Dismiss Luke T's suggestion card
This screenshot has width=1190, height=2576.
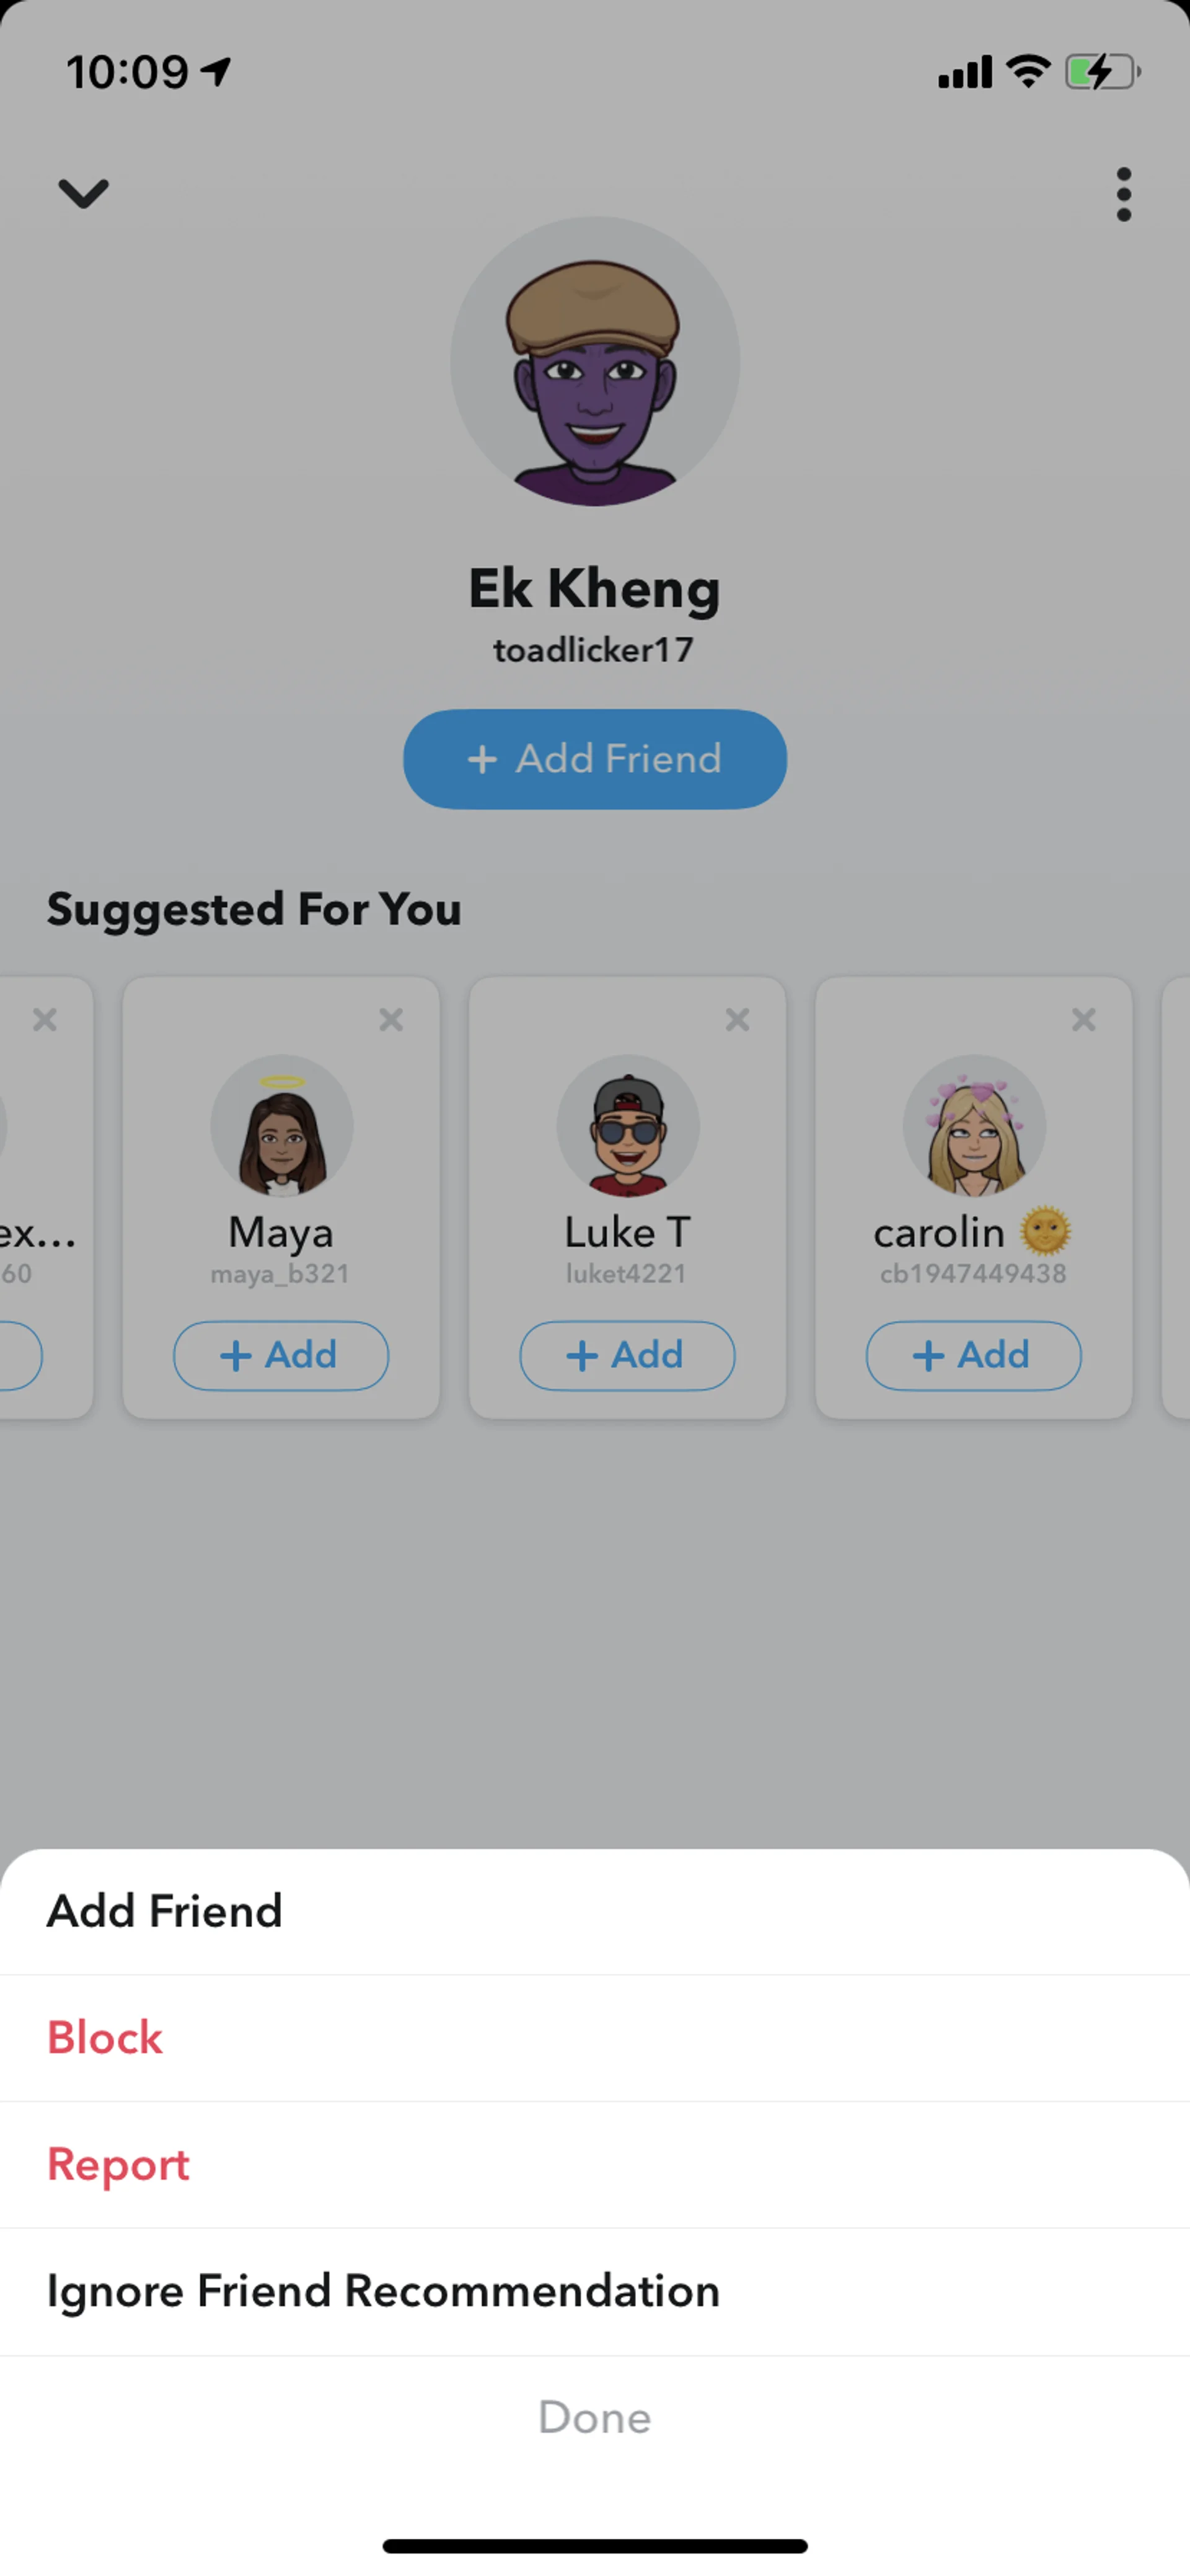[x=737, y=1019]
